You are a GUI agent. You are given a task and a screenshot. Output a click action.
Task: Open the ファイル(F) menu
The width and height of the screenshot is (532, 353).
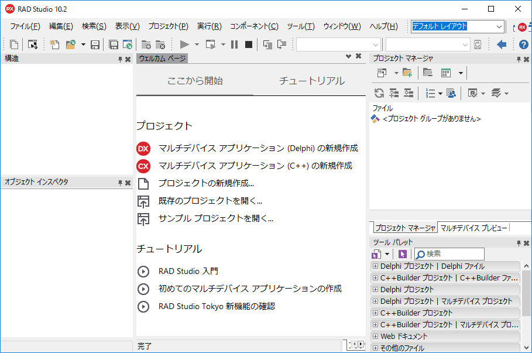tap(25, 26)
